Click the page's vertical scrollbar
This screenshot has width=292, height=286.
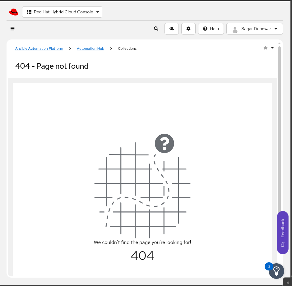point(279,130)
